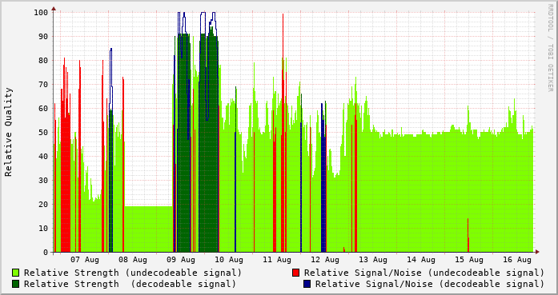This screenshot has width=558, height=295.
Task: Click the red legend swatch
Action: click(295, 273)
